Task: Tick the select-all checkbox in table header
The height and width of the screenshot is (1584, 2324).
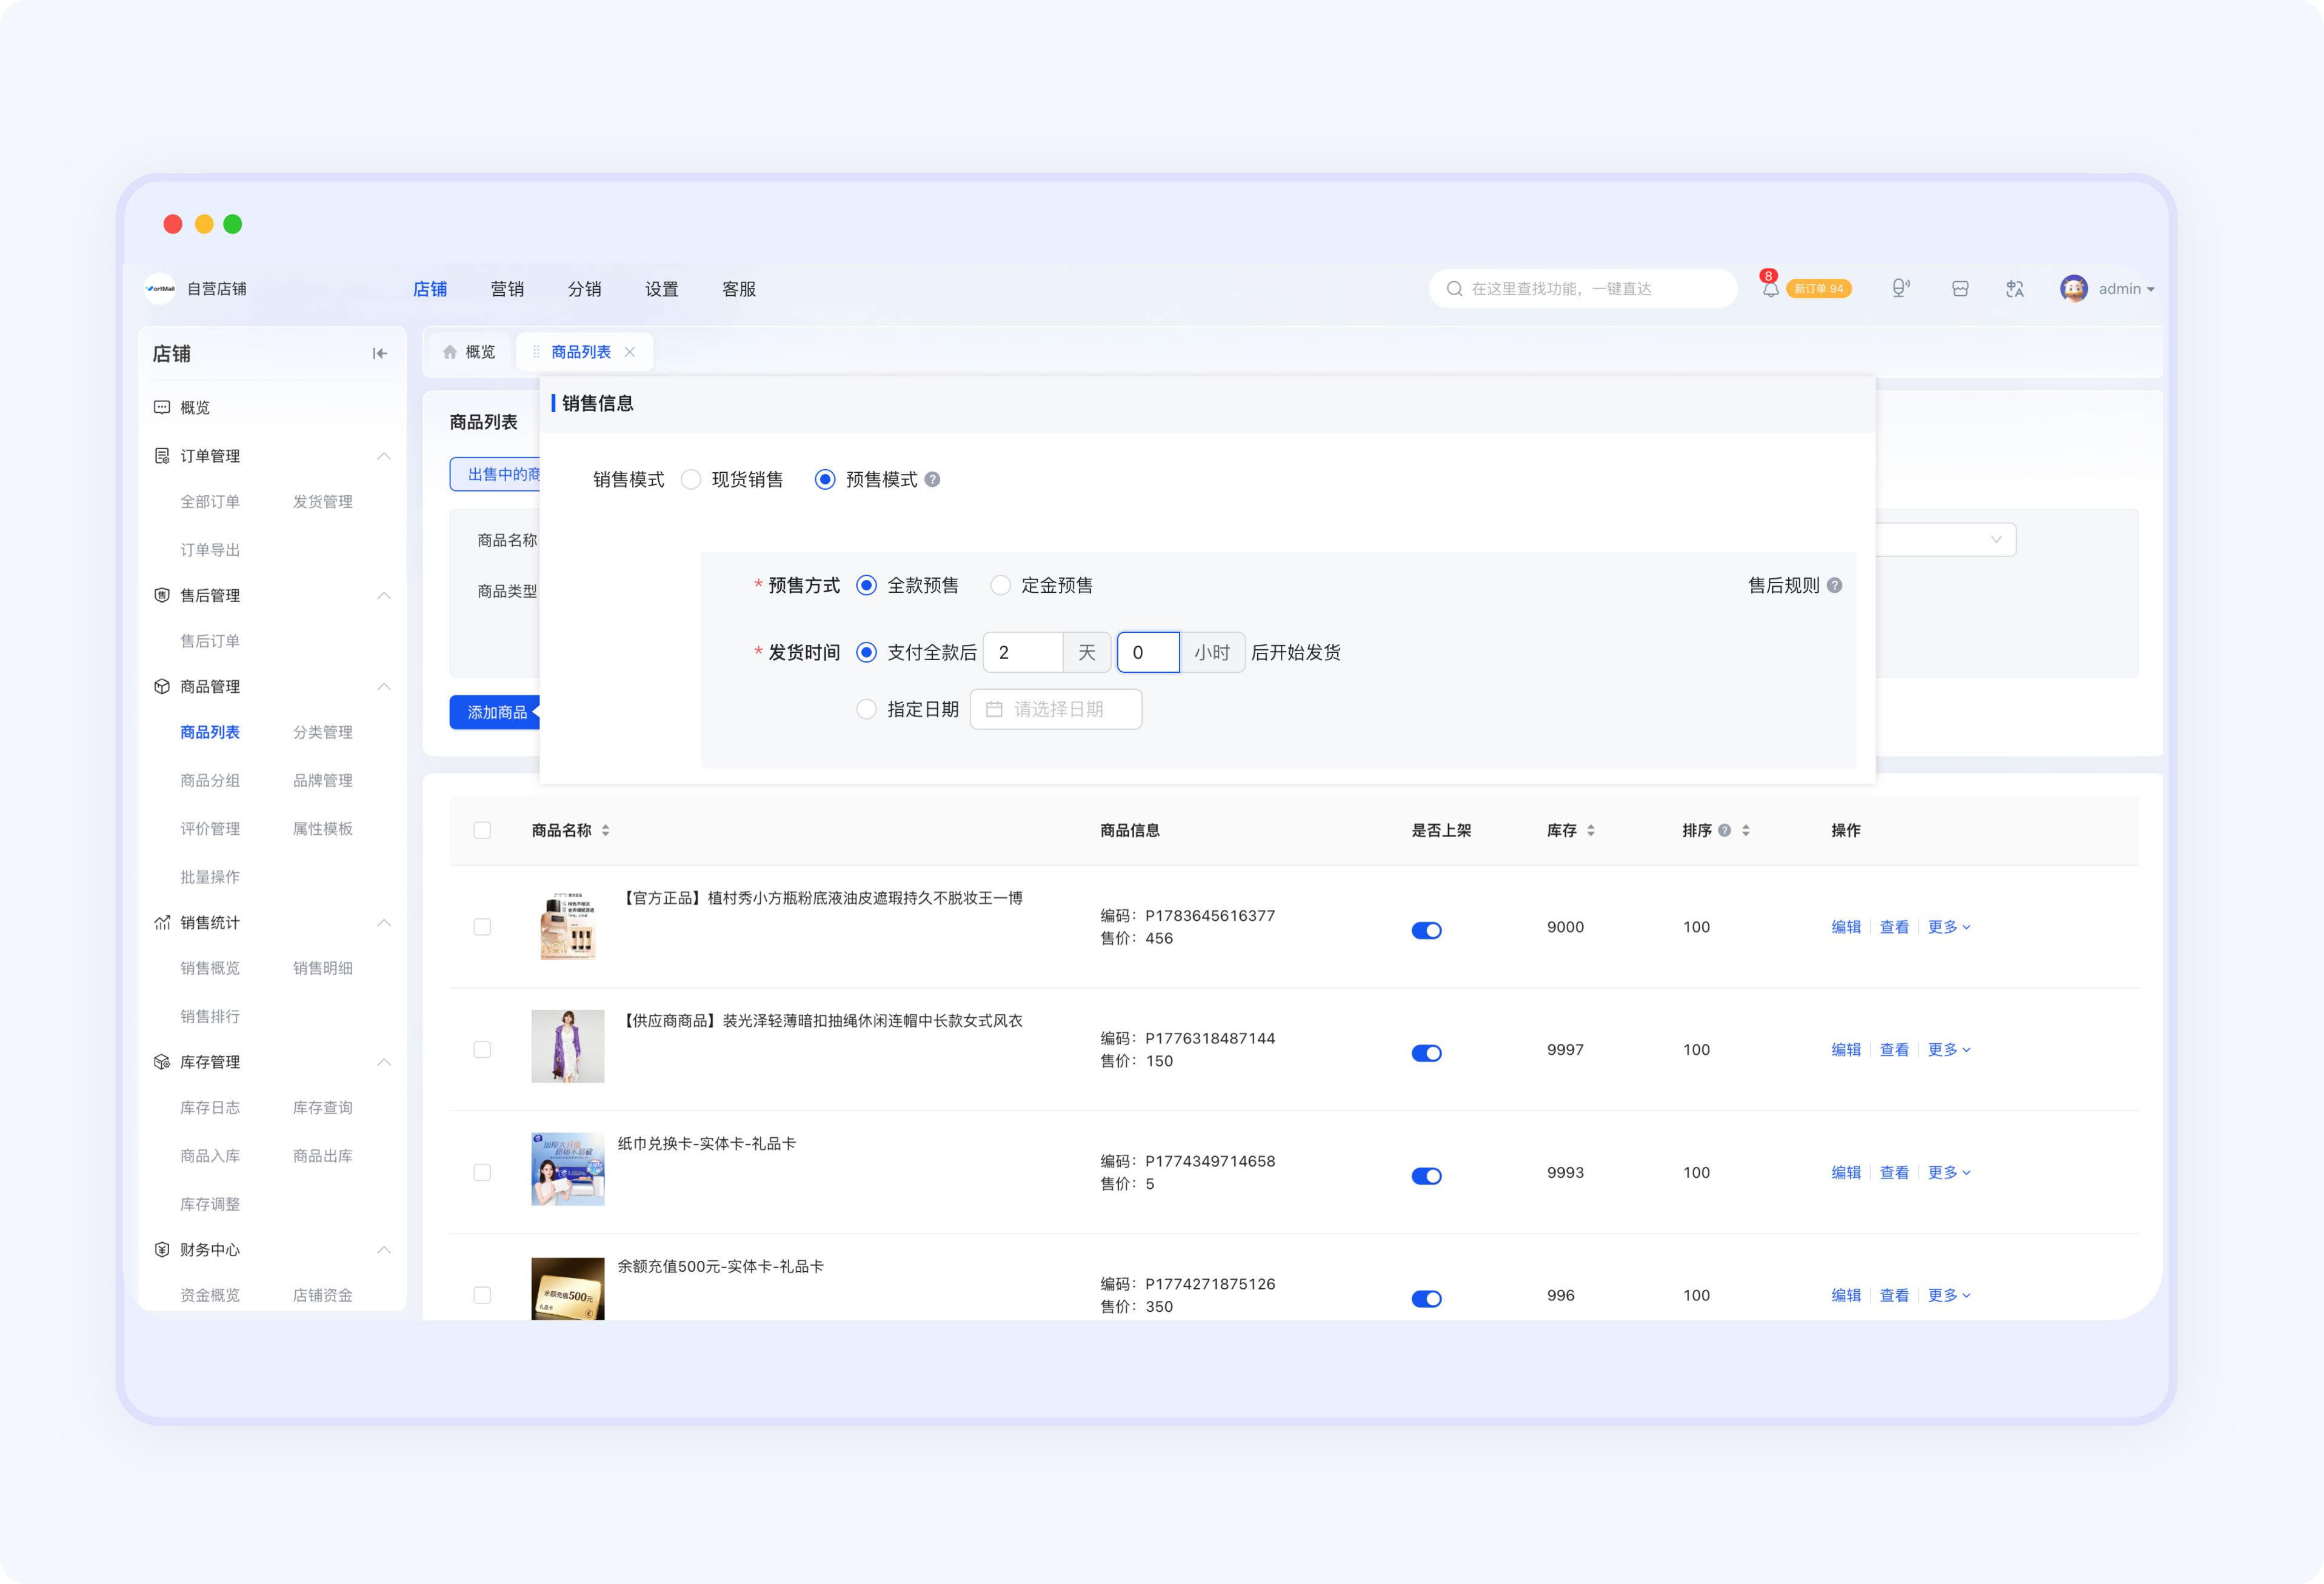Action: (x=482, y=830)
